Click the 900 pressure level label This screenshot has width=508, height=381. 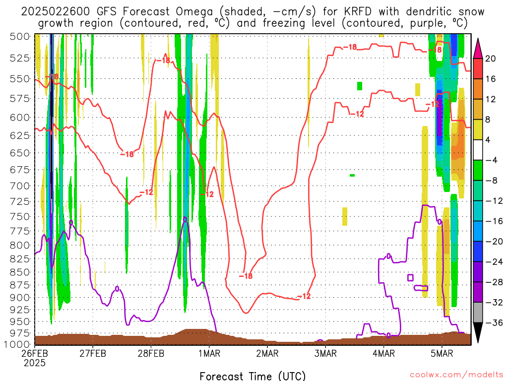pos(20,298)
